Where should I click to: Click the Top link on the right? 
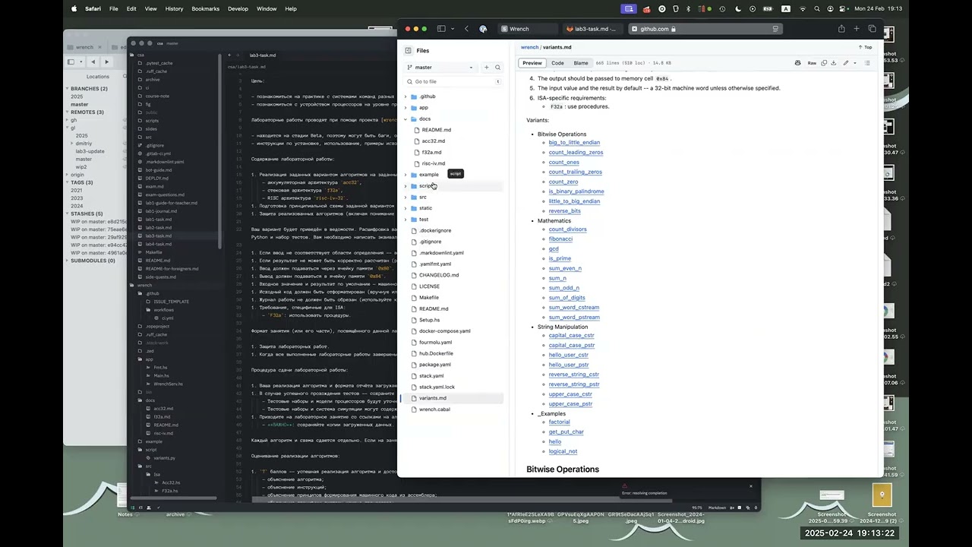(x=865, y=47)
